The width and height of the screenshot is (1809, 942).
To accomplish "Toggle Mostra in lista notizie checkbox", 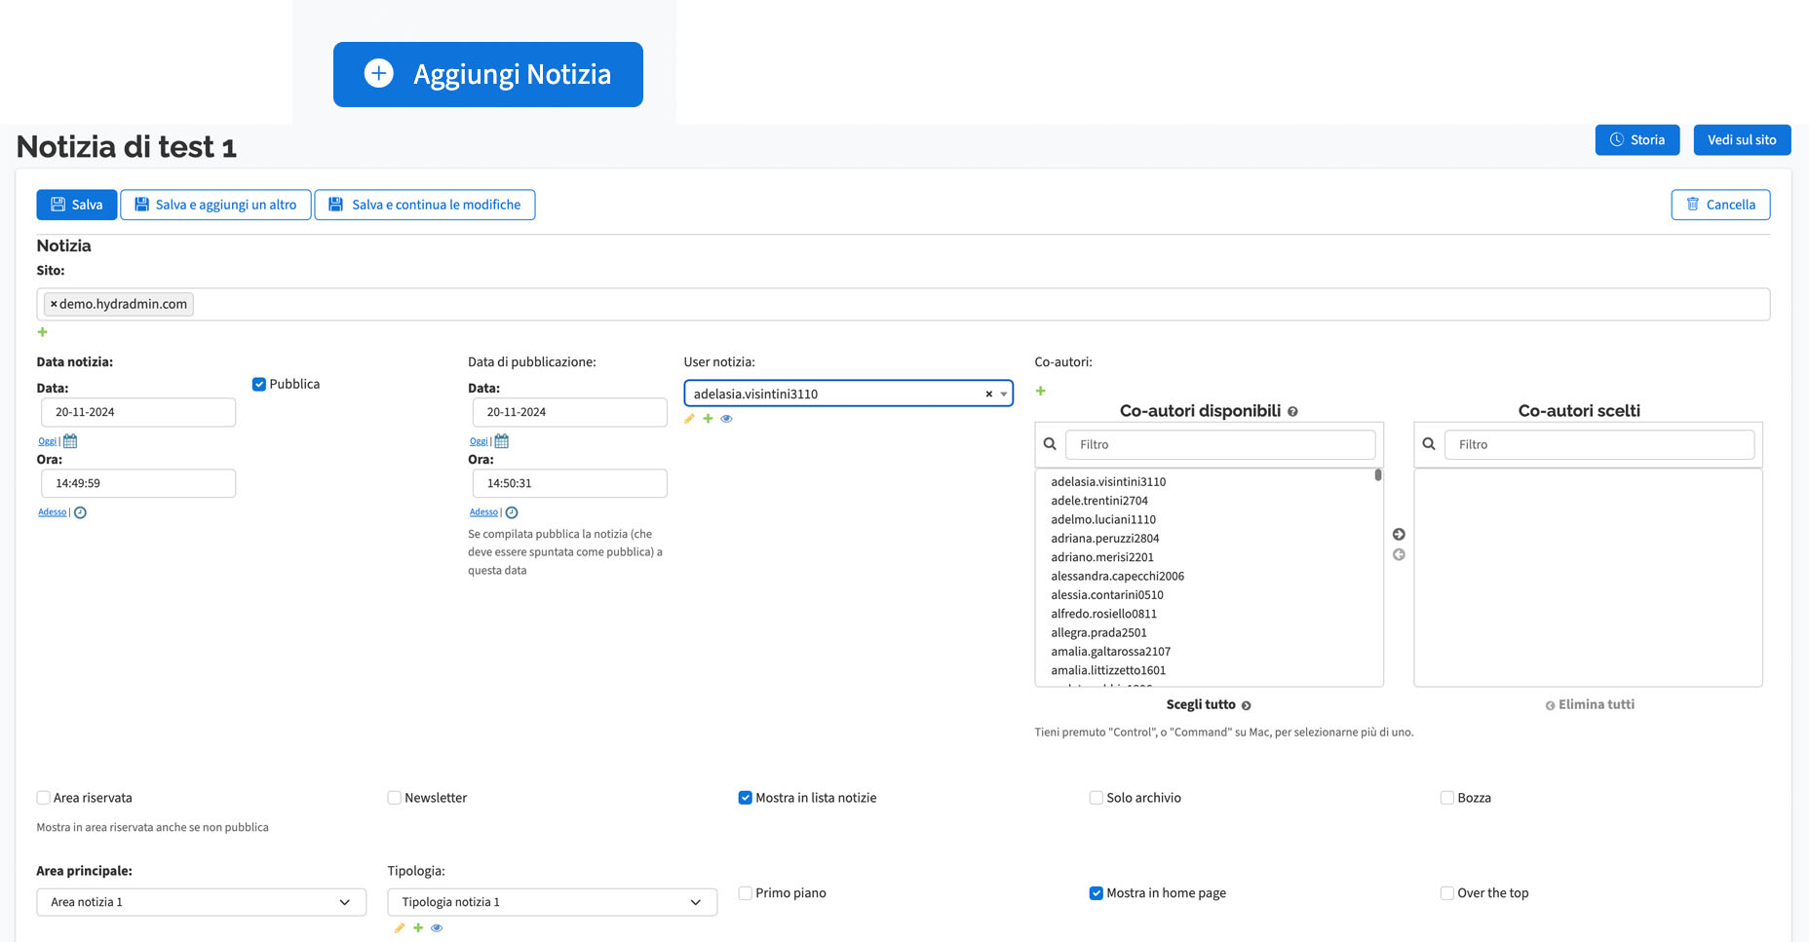I will click(x=745, y=798).
